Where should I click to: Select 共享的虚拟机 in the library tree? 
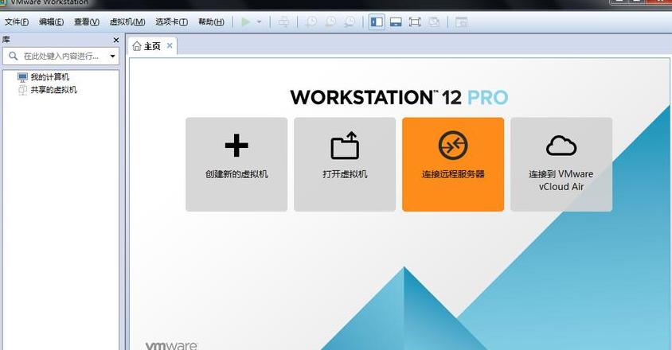(53, 90)
